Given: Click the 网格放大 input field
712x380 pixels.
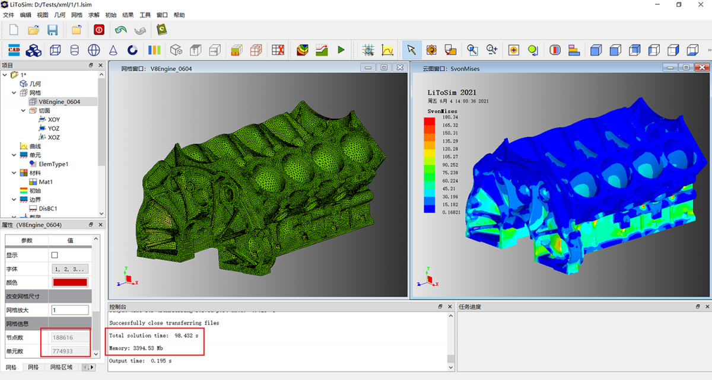Looking at the screenshot, I should 70,310.
